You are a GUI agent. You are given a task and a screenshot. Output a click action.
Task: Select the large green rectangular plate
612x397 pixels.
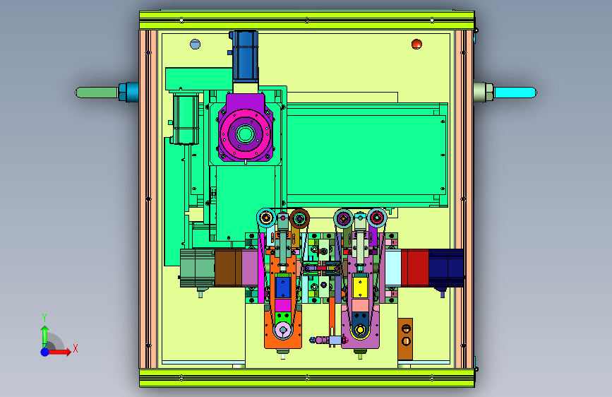[x=366, y=155]
